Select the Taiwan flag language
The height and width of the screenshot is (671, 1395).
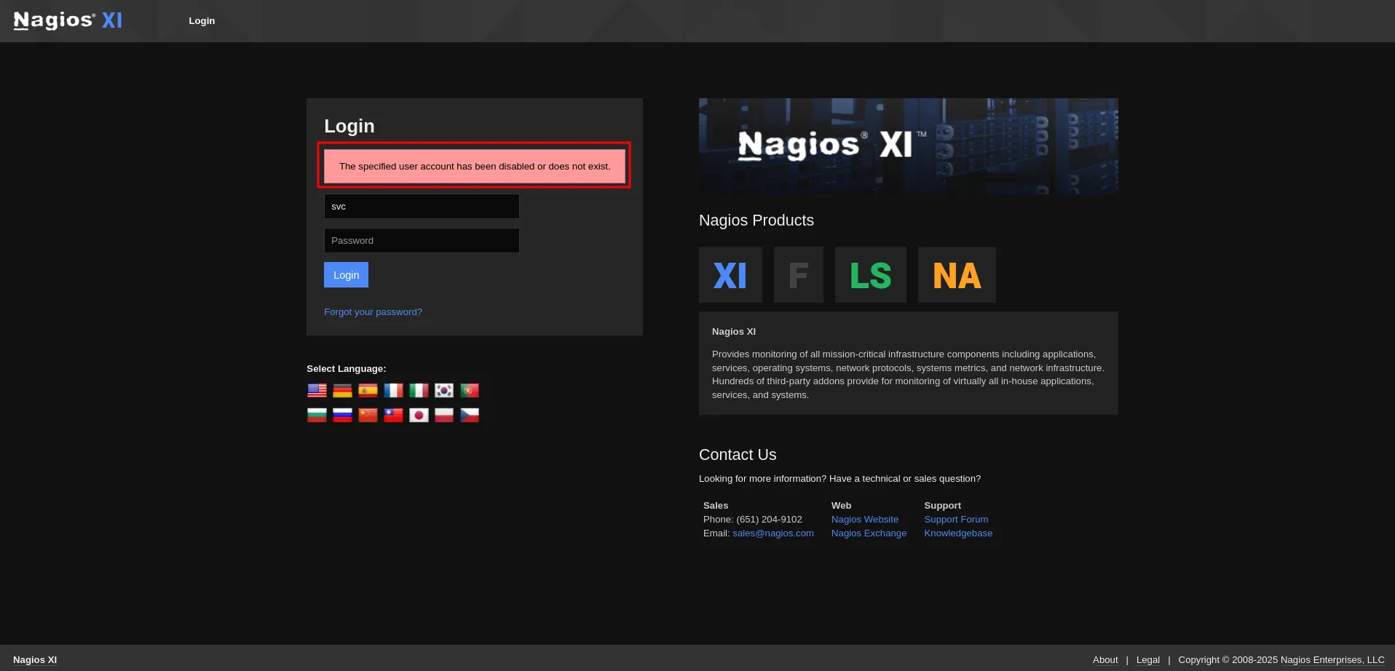pos(393,415)
